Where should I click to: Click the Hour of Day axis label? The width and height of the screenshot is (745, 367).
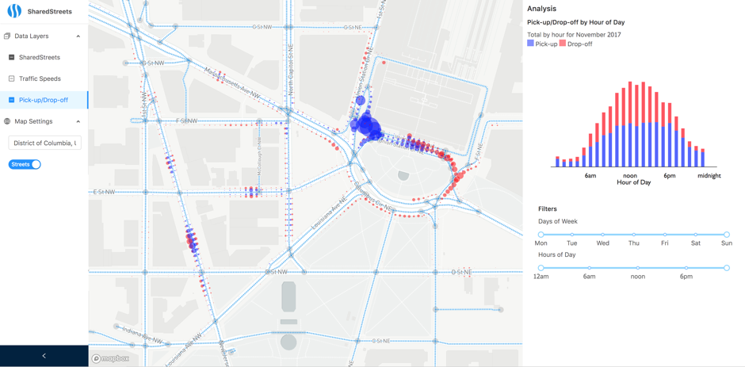[x=634, y=182]
